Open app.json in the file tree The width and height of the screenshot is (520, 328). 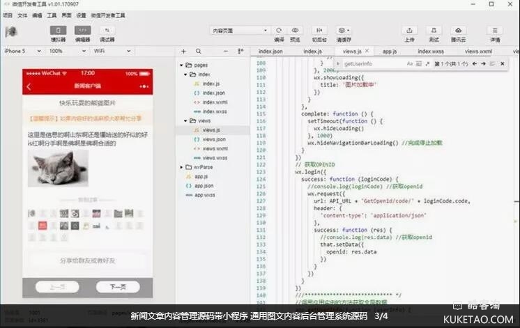tap(204, 186)
